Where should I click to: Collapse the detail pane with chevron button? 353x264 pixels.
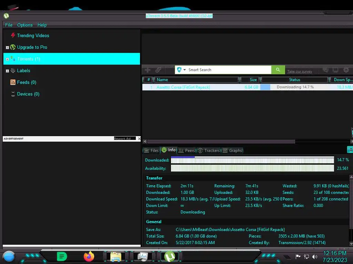pos(350,150)
